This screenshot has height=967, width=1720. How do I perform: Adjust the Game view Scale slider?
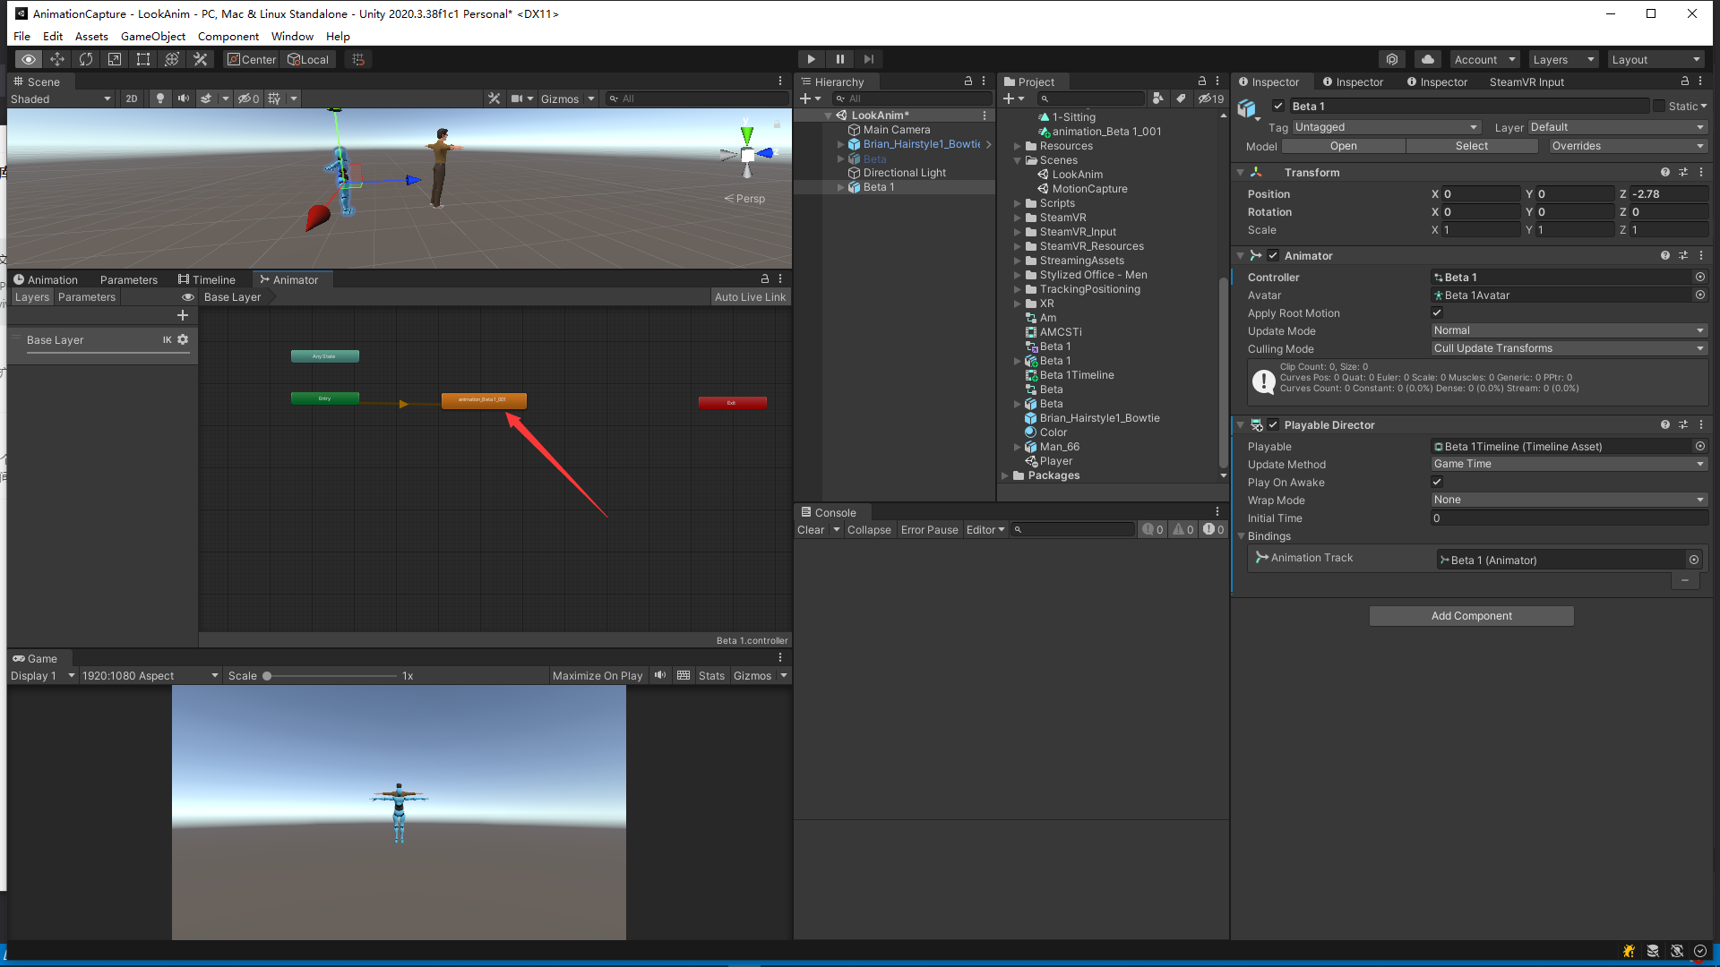(267, 676)
